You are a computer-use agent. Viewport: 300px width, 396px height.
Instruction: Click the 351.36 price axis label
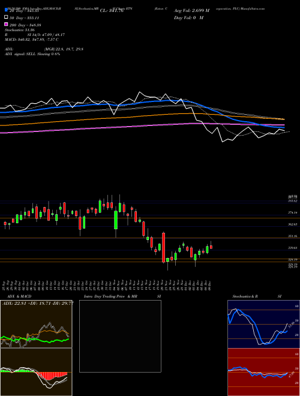tap(293, 236)
